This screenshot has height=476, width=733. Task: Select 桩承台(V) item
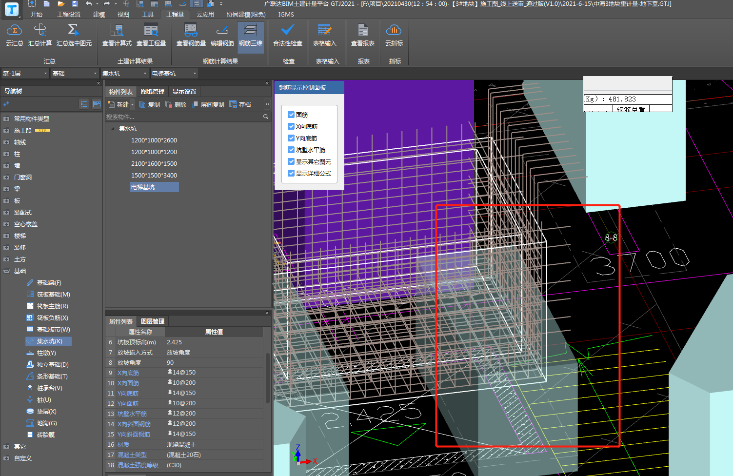[x=49, y=388]
